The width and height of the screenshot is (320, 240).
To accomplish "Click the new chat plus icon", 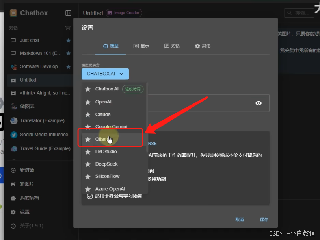I will tap(13, 170).
